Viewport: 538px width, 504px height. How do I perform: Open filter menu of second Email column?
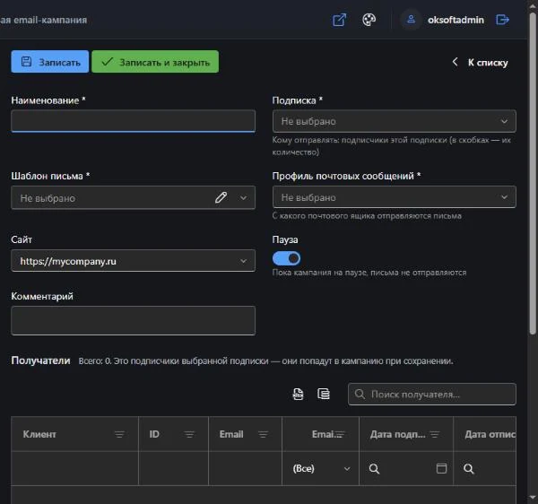tap(340, 434)
